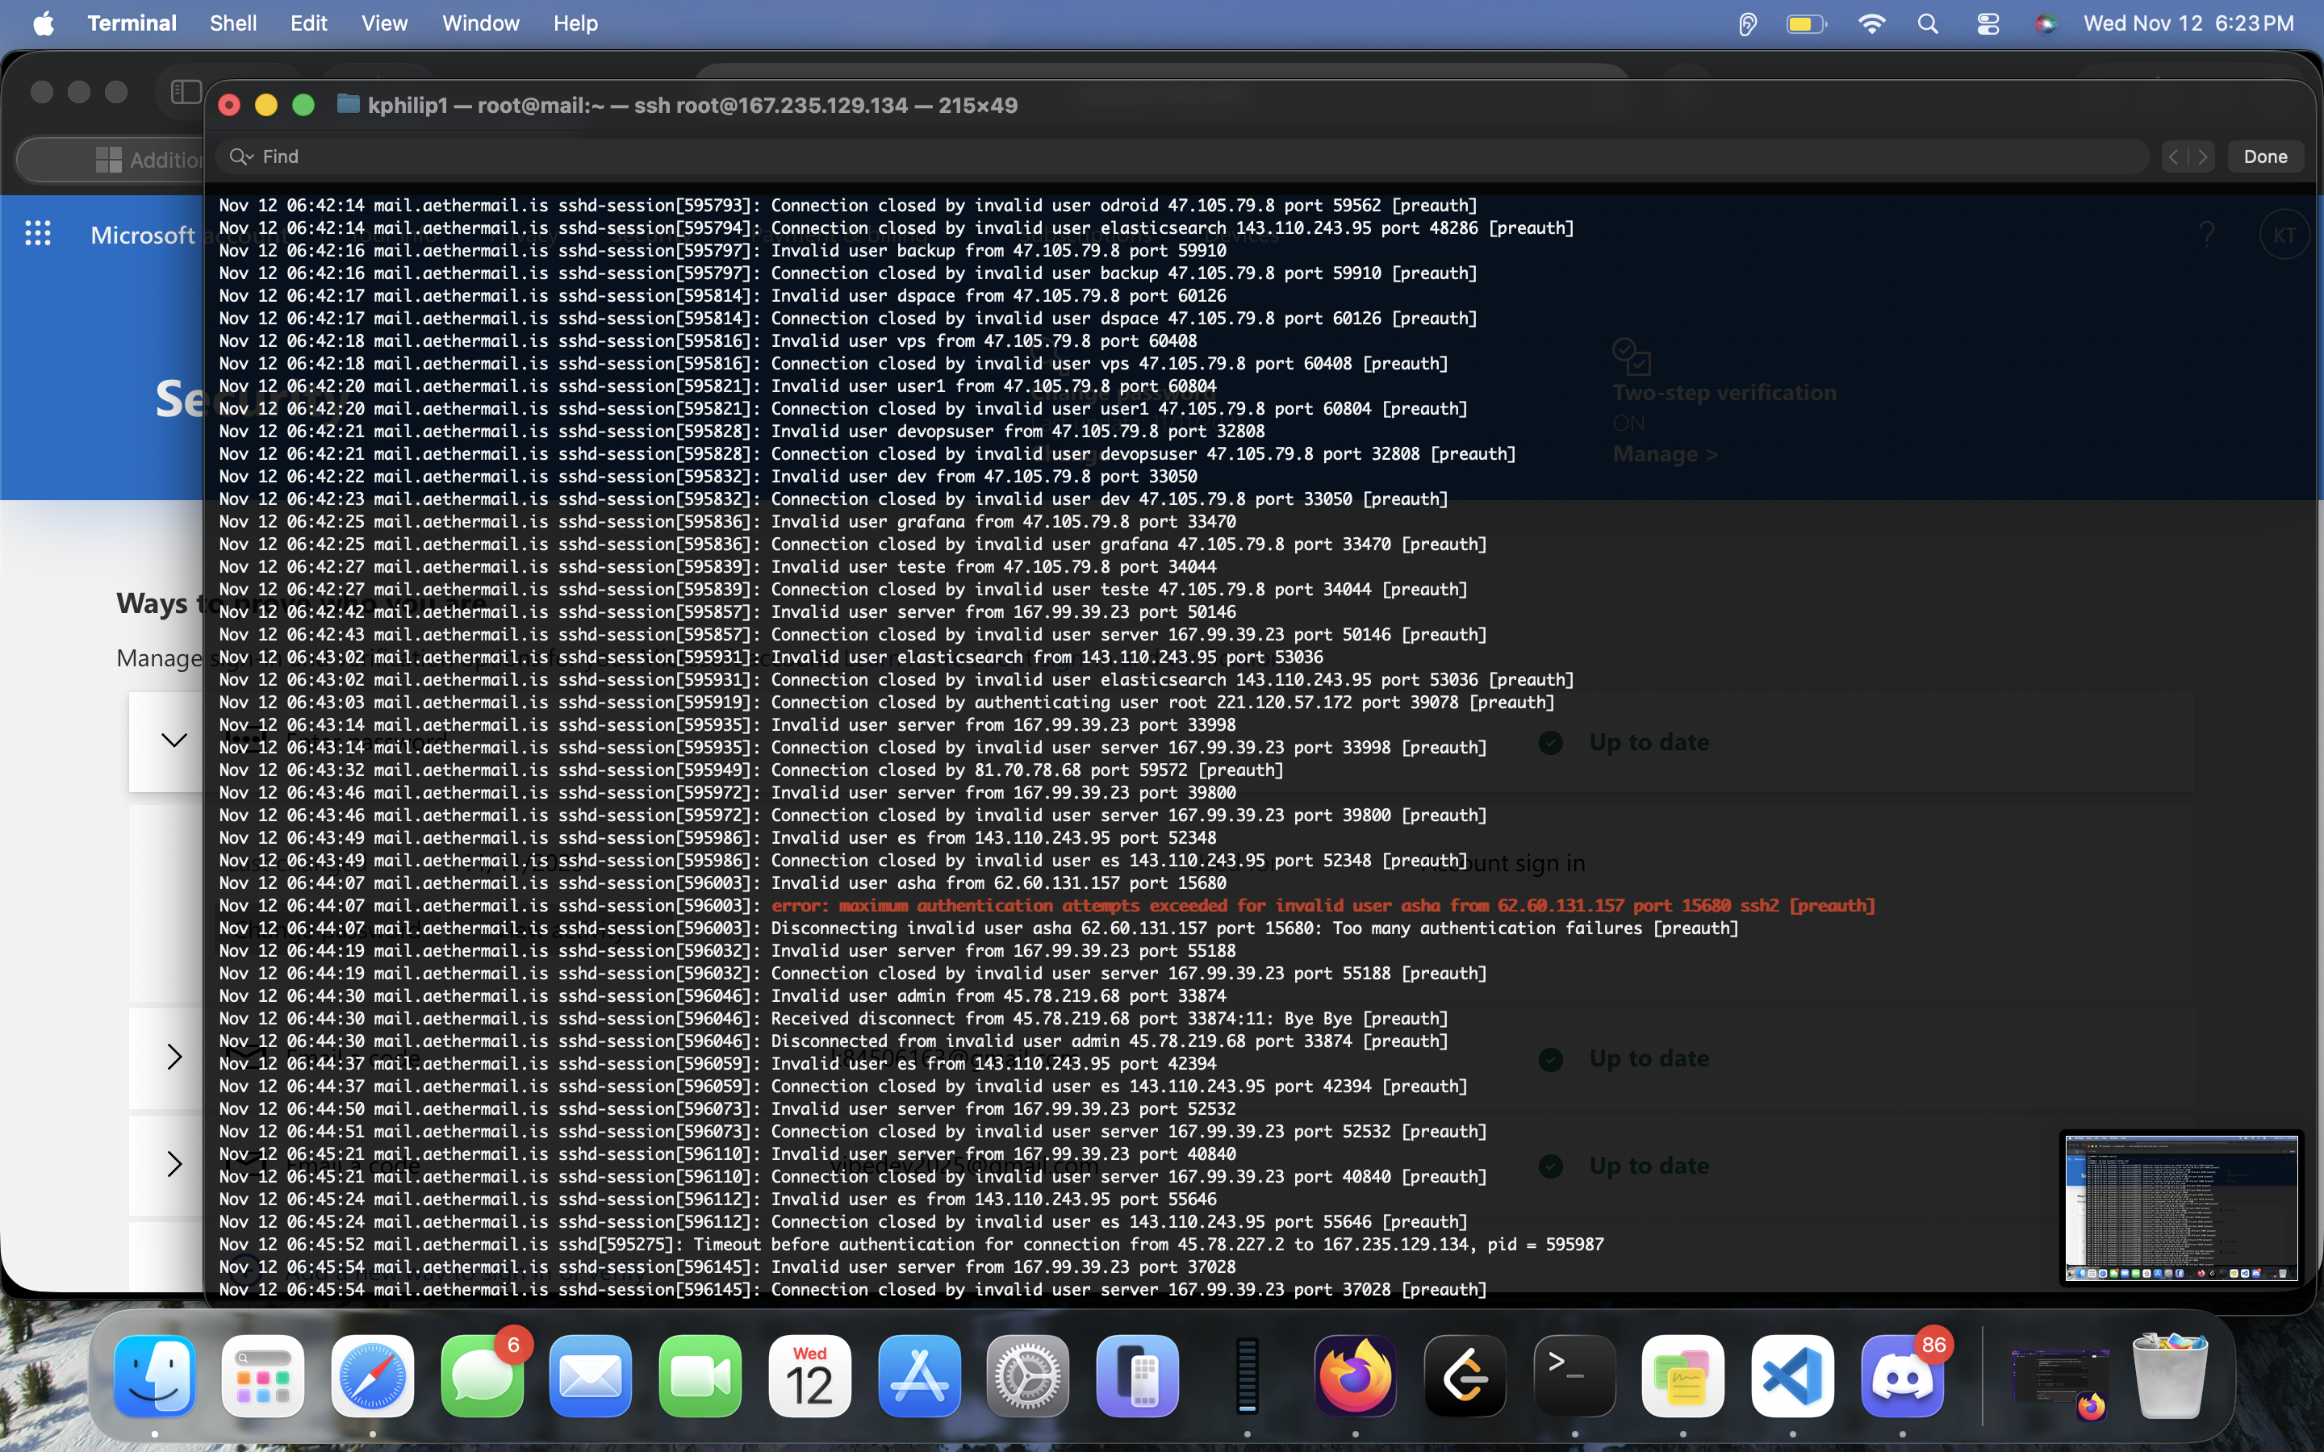Screen dimensions: 2324x1452
Task: Open Control Center in menu bar
Action: tap(1988, 24)
